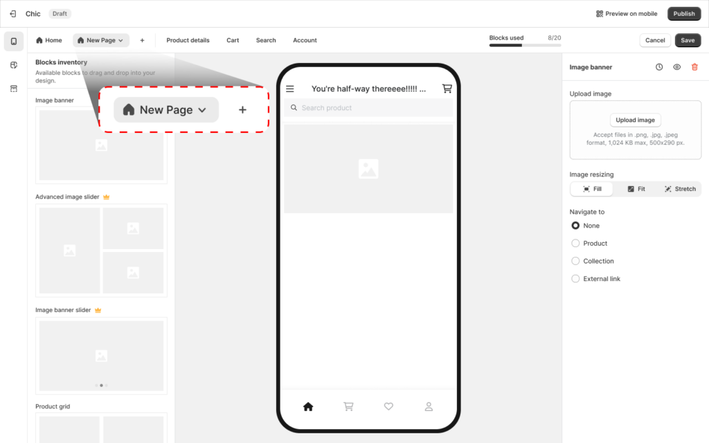Click the cart icon in phone preview header
This screenshot has width=709, height=443.
pyautogui.click(x=447, y=89)
